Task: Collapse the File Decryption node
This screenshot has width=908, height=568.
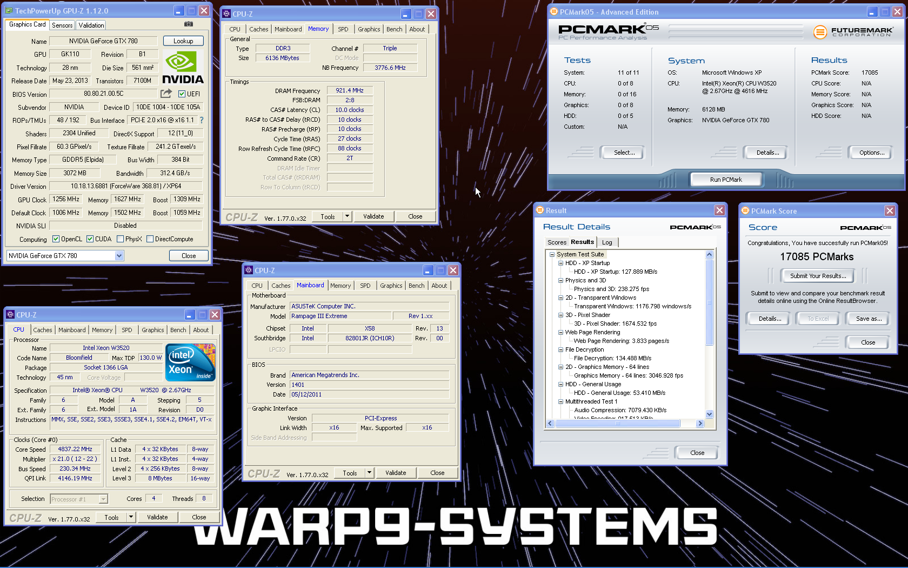Action: point(560,349)
